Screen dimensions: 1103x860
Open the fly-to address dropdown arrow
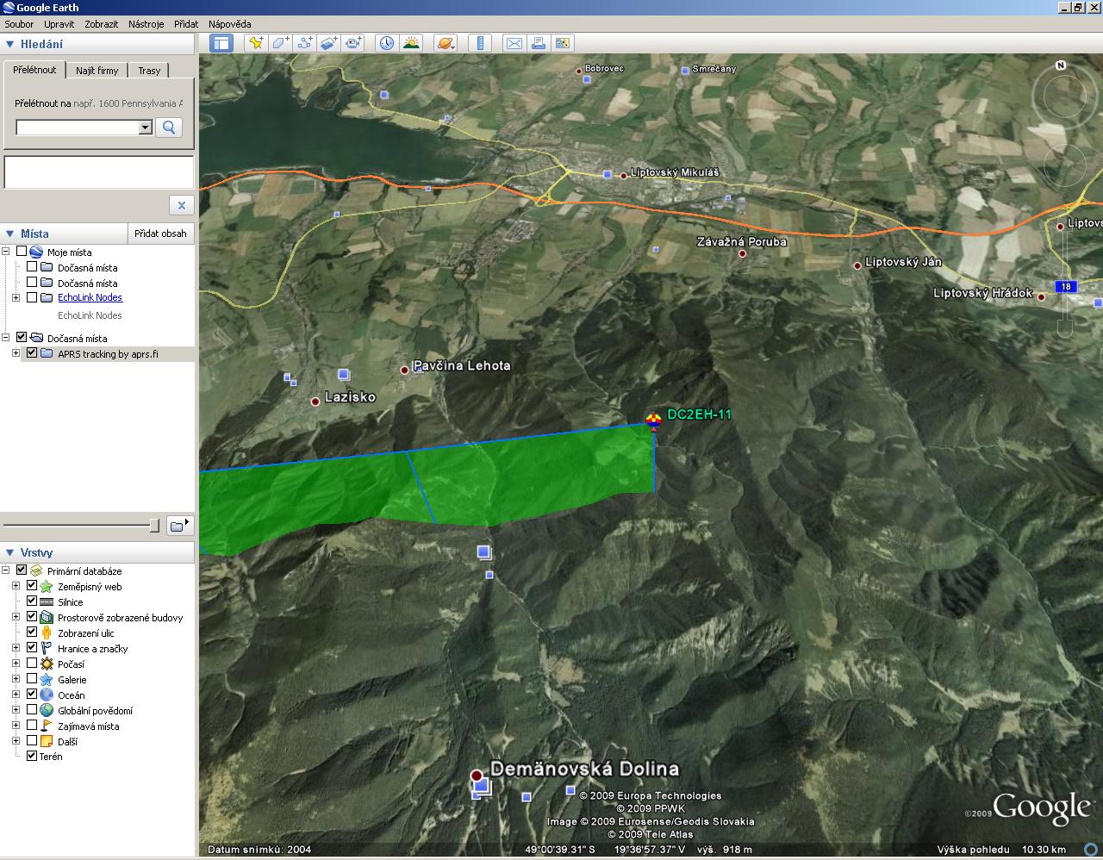145,128
